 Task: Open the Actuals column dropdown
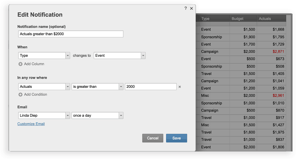tap(44, 87)
